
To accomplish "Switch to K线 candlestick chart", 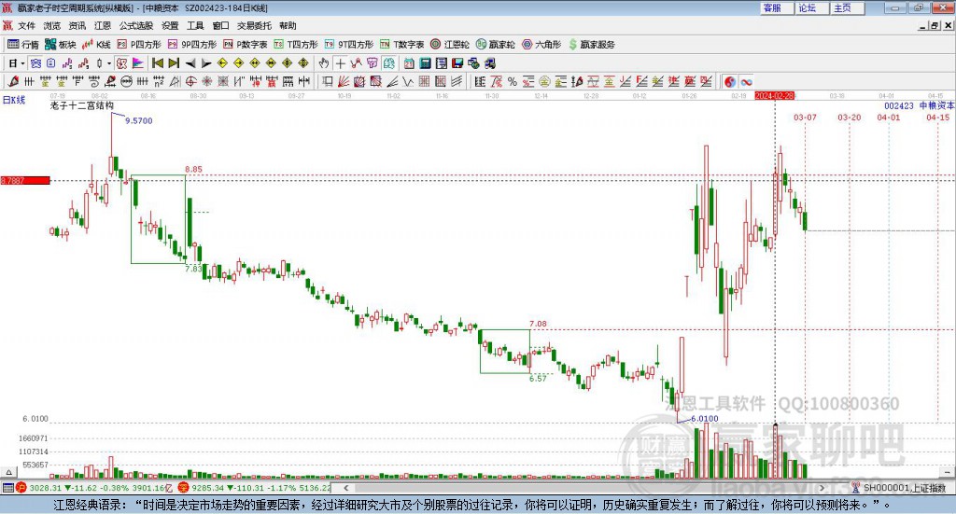I will point(96,45).
